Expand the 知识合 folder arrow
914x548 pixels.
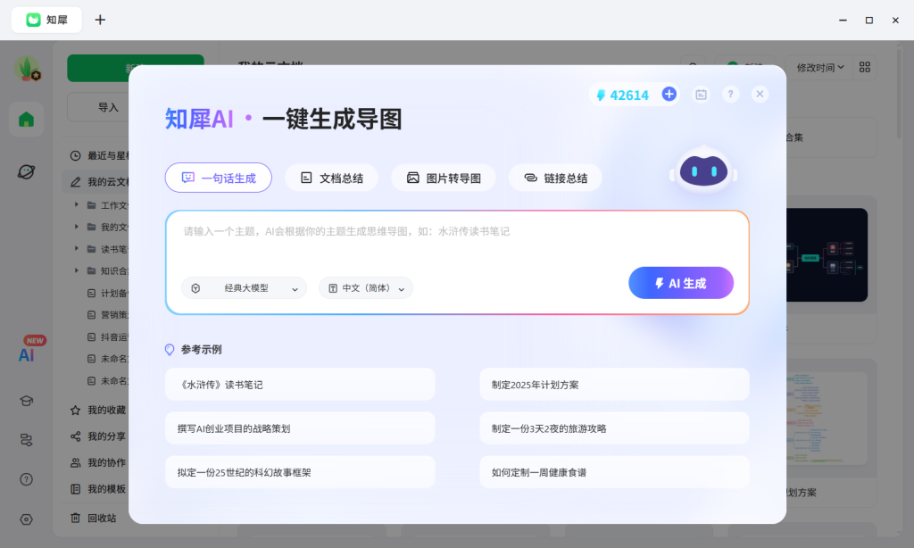click(77, 270)
